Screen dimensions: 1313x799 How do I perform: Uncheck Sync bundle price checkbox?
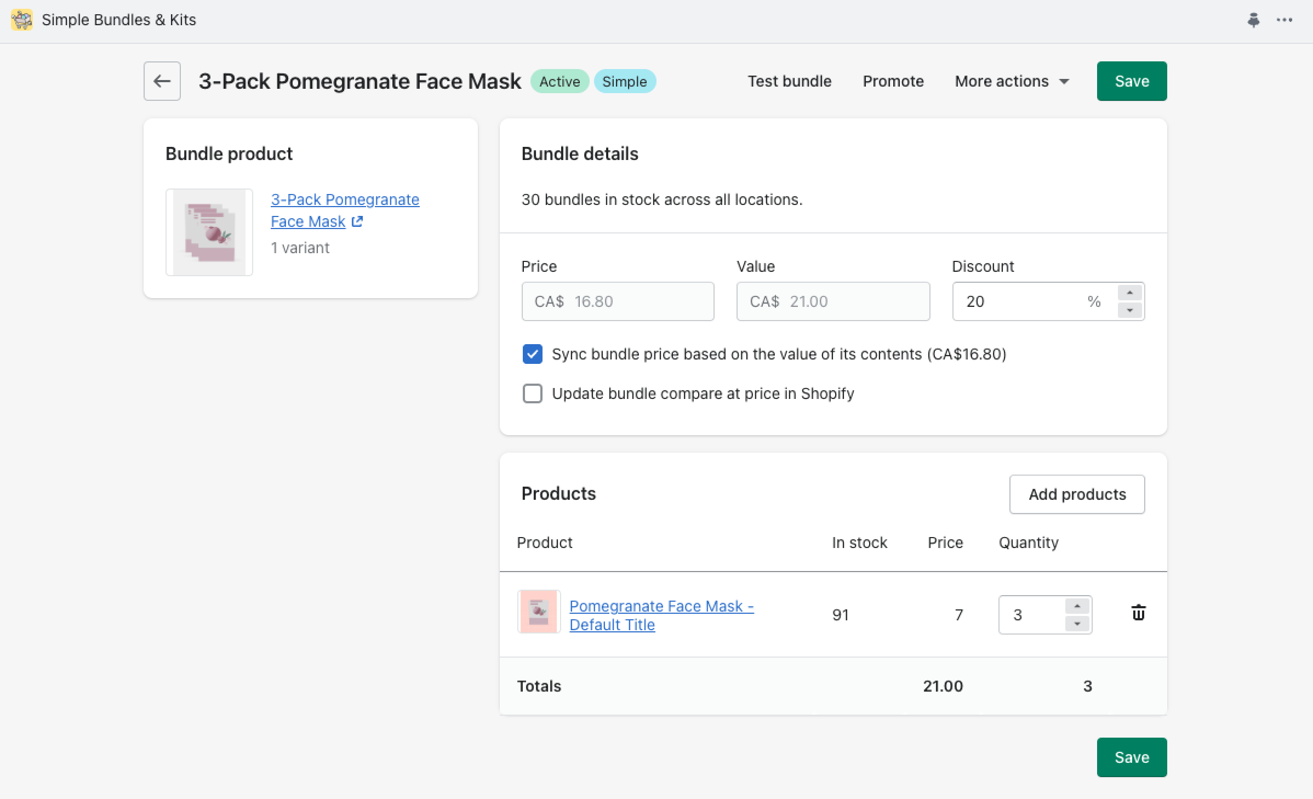coord(533,354)
